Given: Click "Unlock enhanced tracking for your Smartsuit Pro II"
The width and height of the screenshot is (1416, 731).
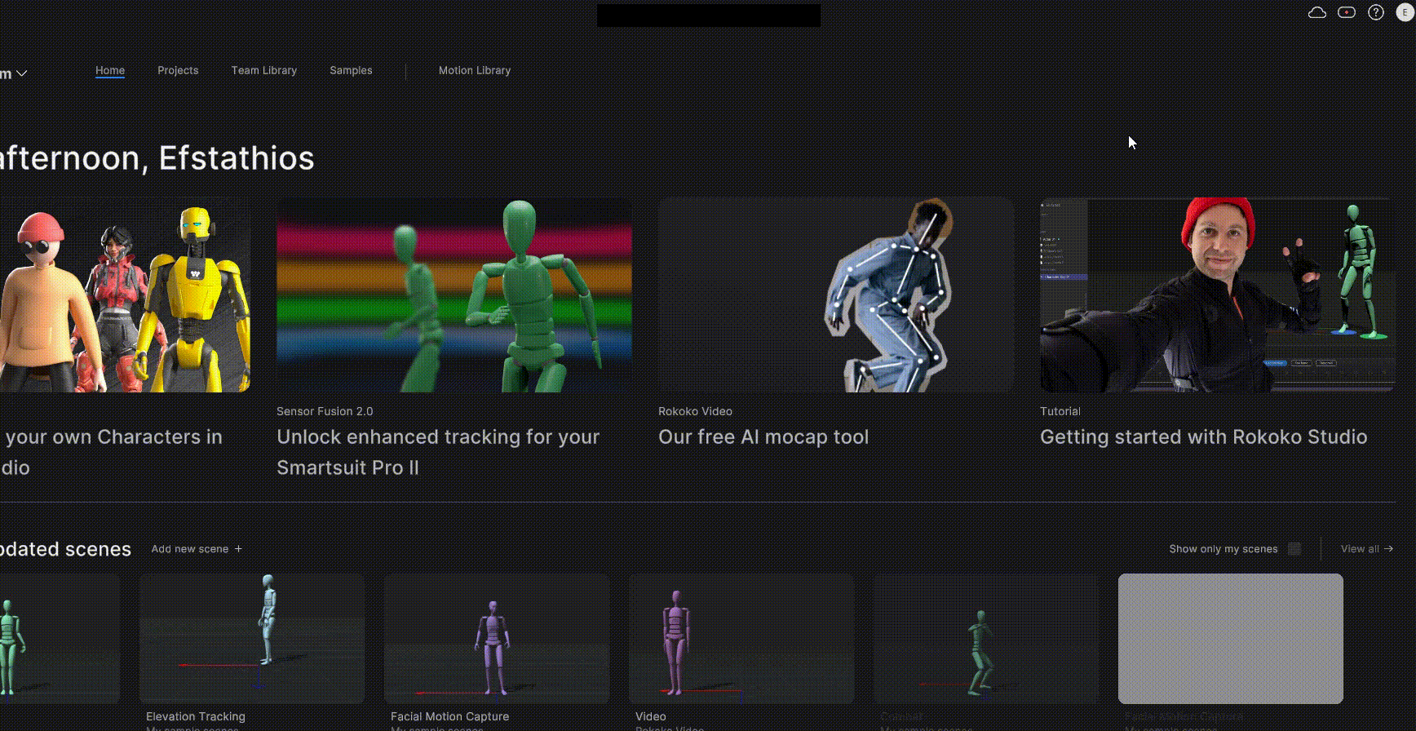Looking at the screenshot, I should [x=438, y=453].
